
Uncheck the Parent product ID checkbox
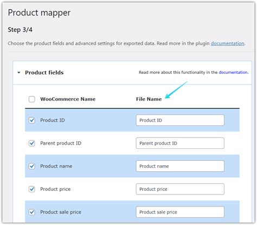click(32, 143)
